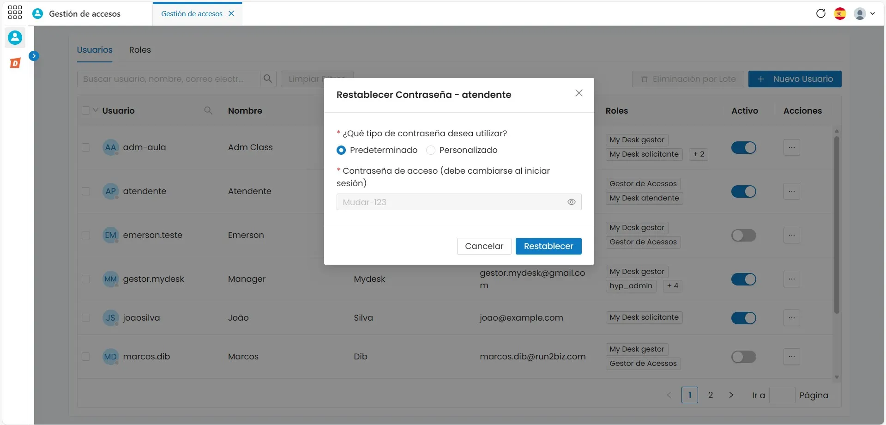The width and height of the screenshot is (886, 425).
Task: Click the Restablecer button
Action: click(x=548, y=246)
